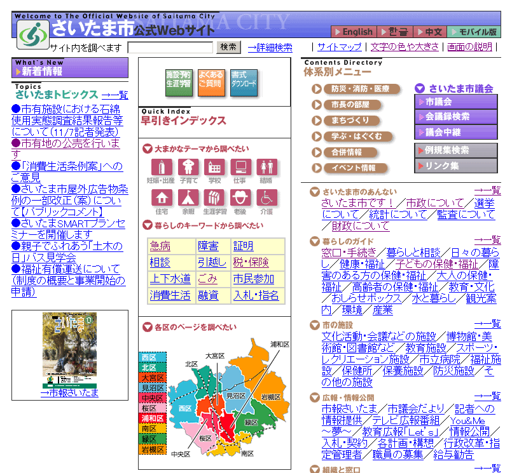Screen dimensions: 512x473
Task: Select the 住宅 house icon
Action: [161, 197]
